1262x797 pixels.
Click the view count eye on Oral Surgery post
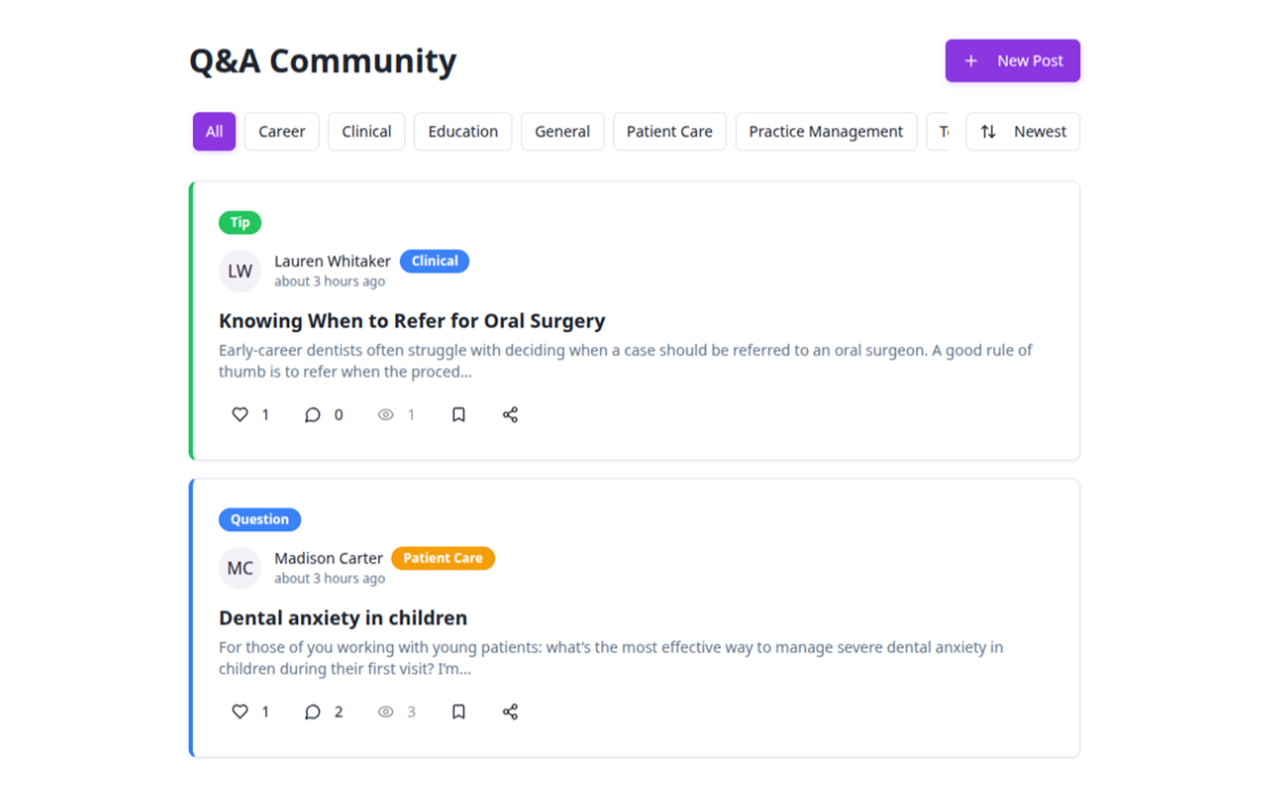coord(386,414)
